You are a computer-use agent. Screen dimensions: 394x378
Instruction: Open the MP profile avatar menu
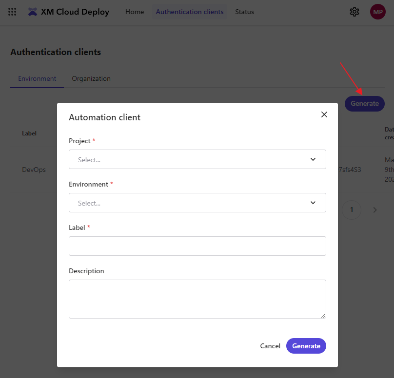point(377,11)
